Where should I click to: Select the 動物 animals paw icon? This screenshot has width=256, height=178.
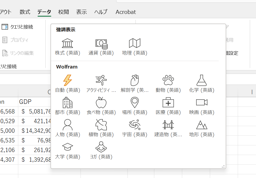click(168, 80)
